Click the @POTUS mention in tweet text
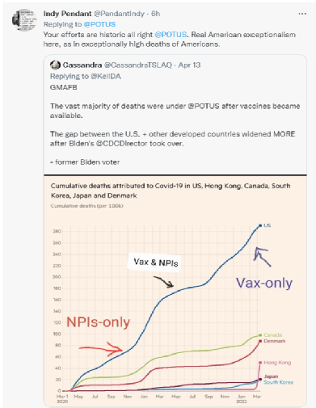 coord(171,35)
